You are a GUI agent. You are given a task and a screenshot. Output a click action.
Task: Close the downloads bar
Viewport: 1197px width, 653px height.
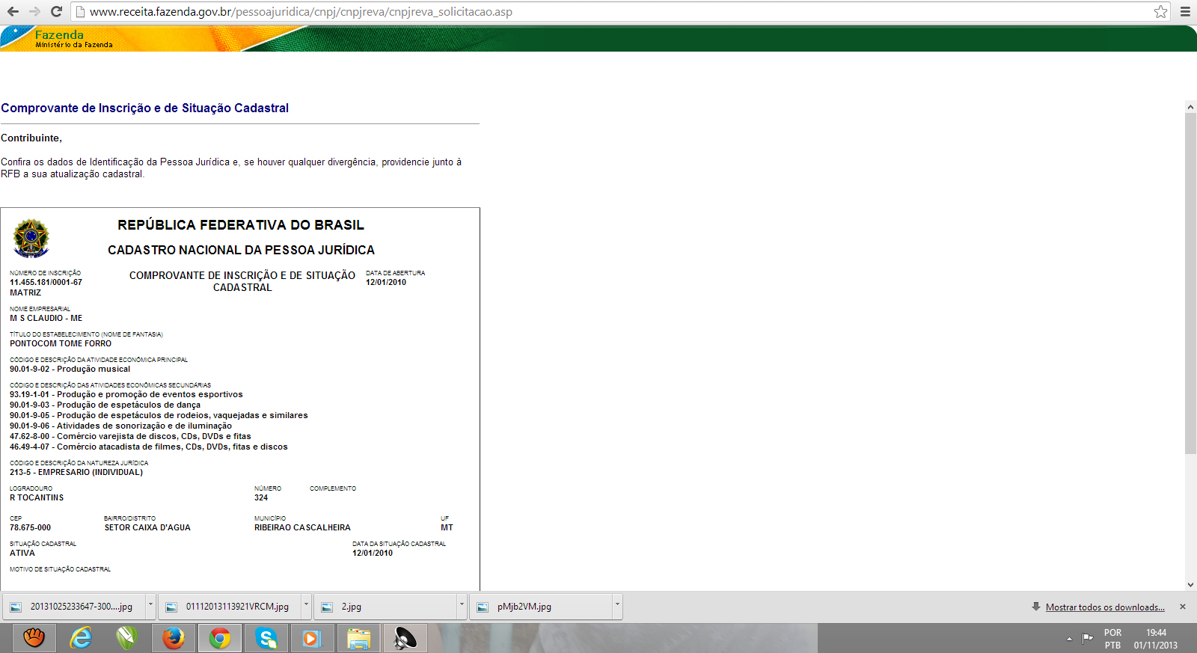point(1183,607)
